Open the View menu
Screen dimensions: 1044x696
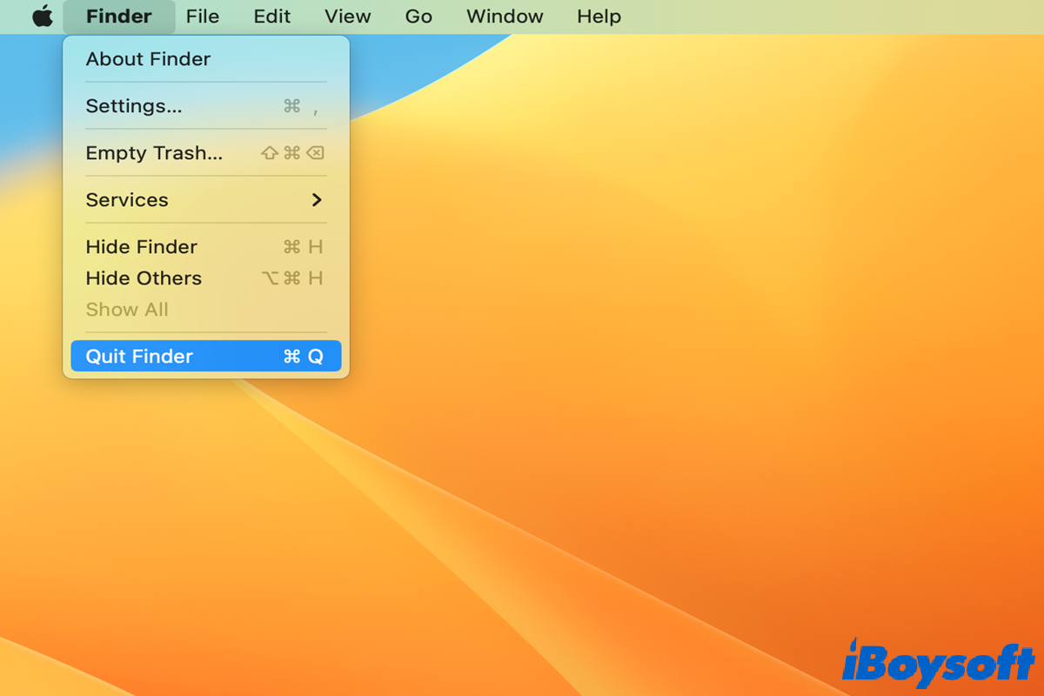point(348,17)
